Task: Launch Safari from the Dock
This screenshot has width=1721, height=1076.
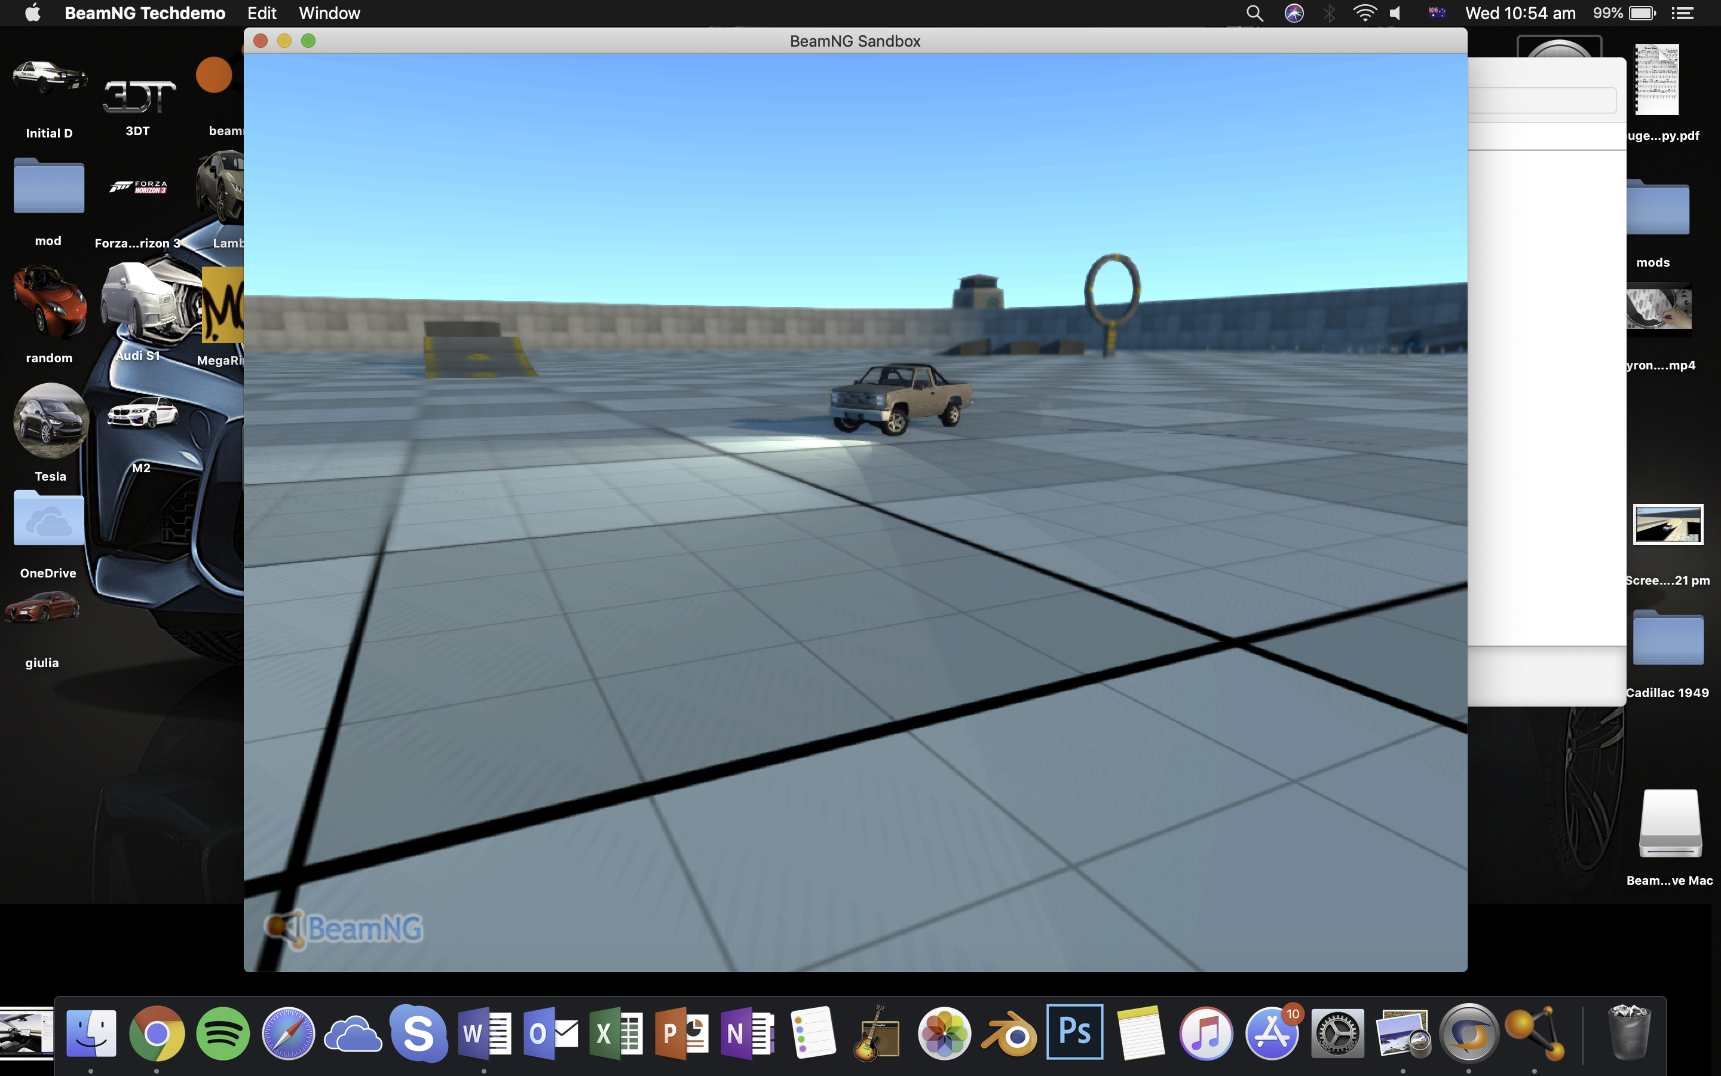Action: point(288,1032)
